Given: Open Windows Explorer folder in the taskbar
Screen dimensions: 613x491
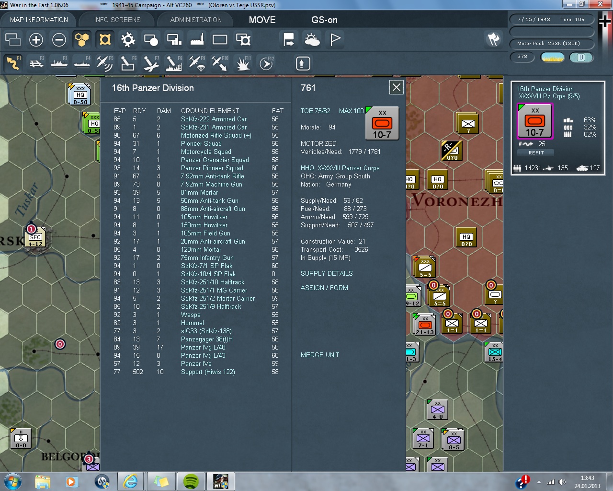Looking at the screenshot, I should point(42,481).
